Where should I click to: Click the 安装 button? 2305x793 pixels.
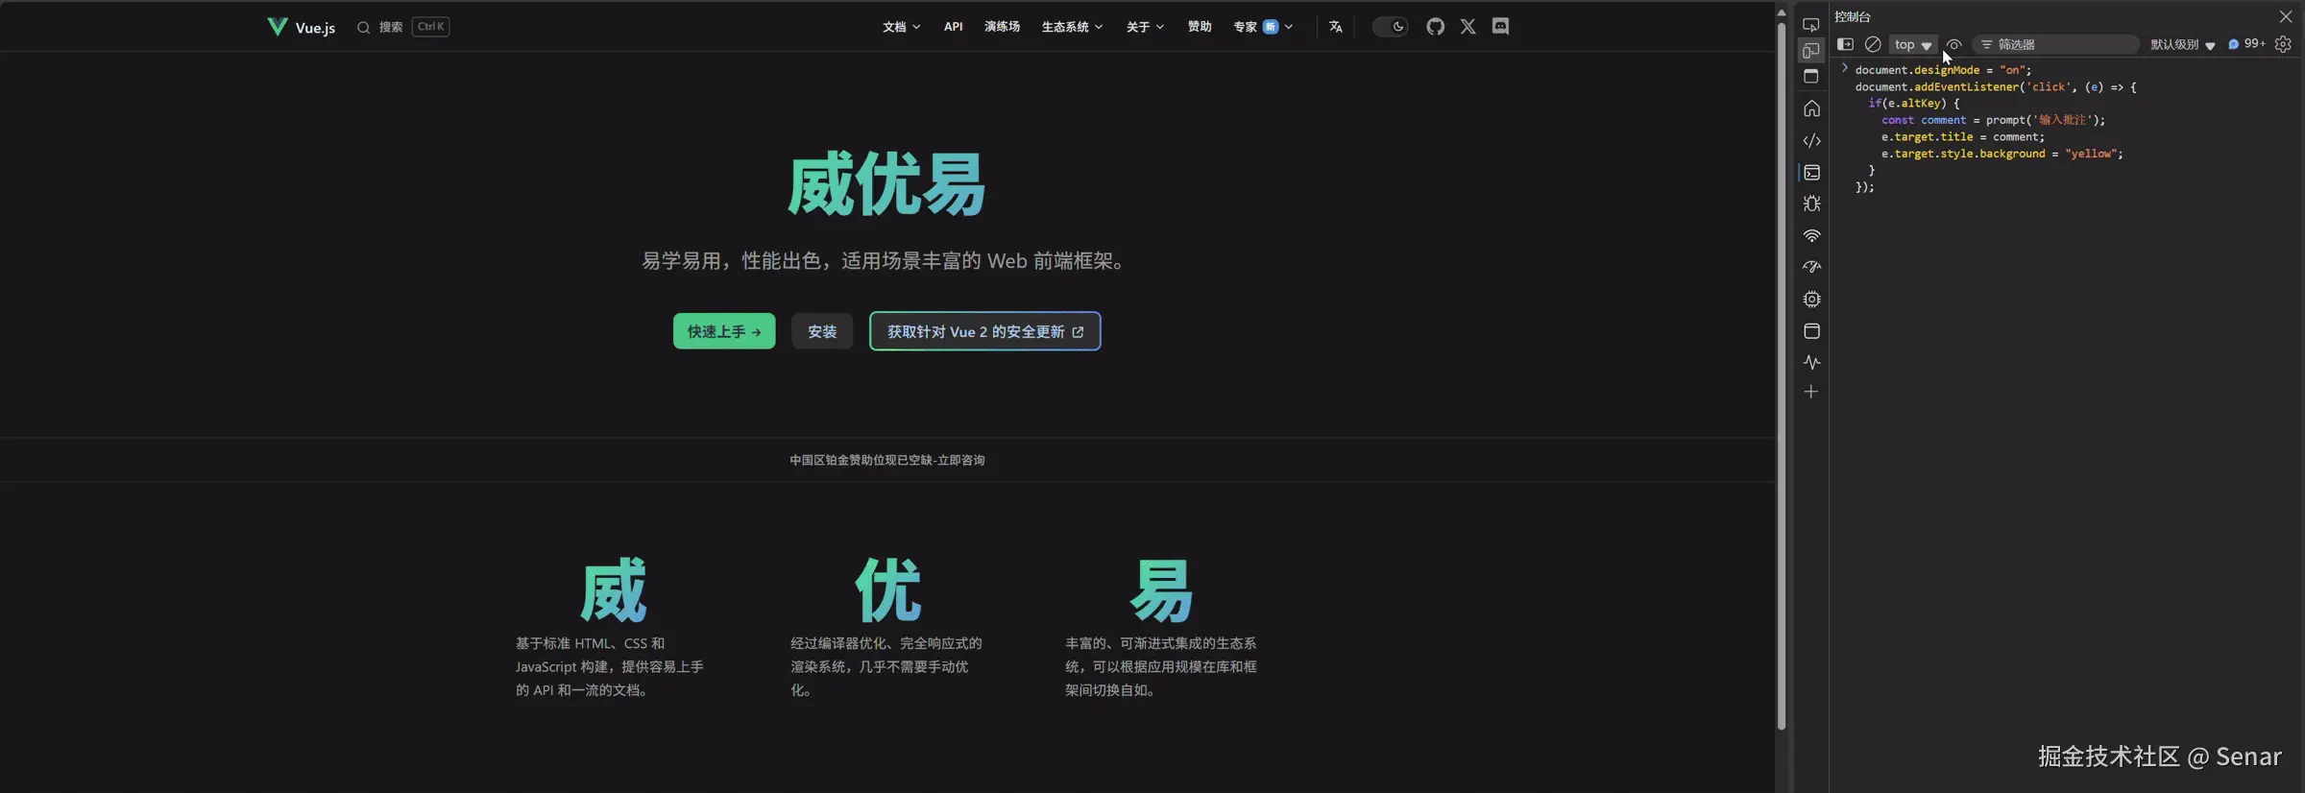821,331
